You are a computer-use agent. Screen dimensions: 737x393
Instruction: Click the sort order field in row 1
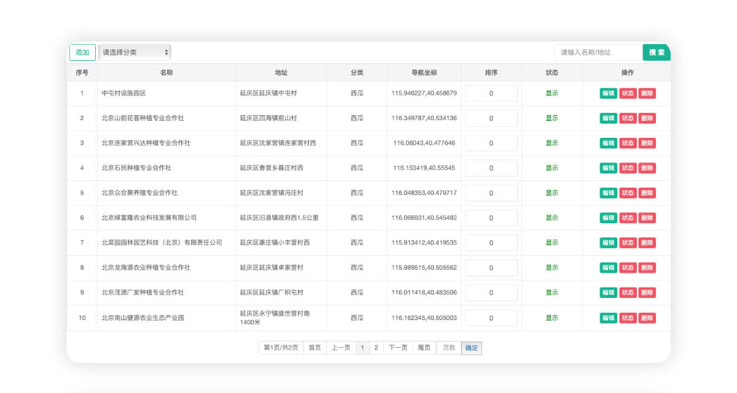[491, 93]
